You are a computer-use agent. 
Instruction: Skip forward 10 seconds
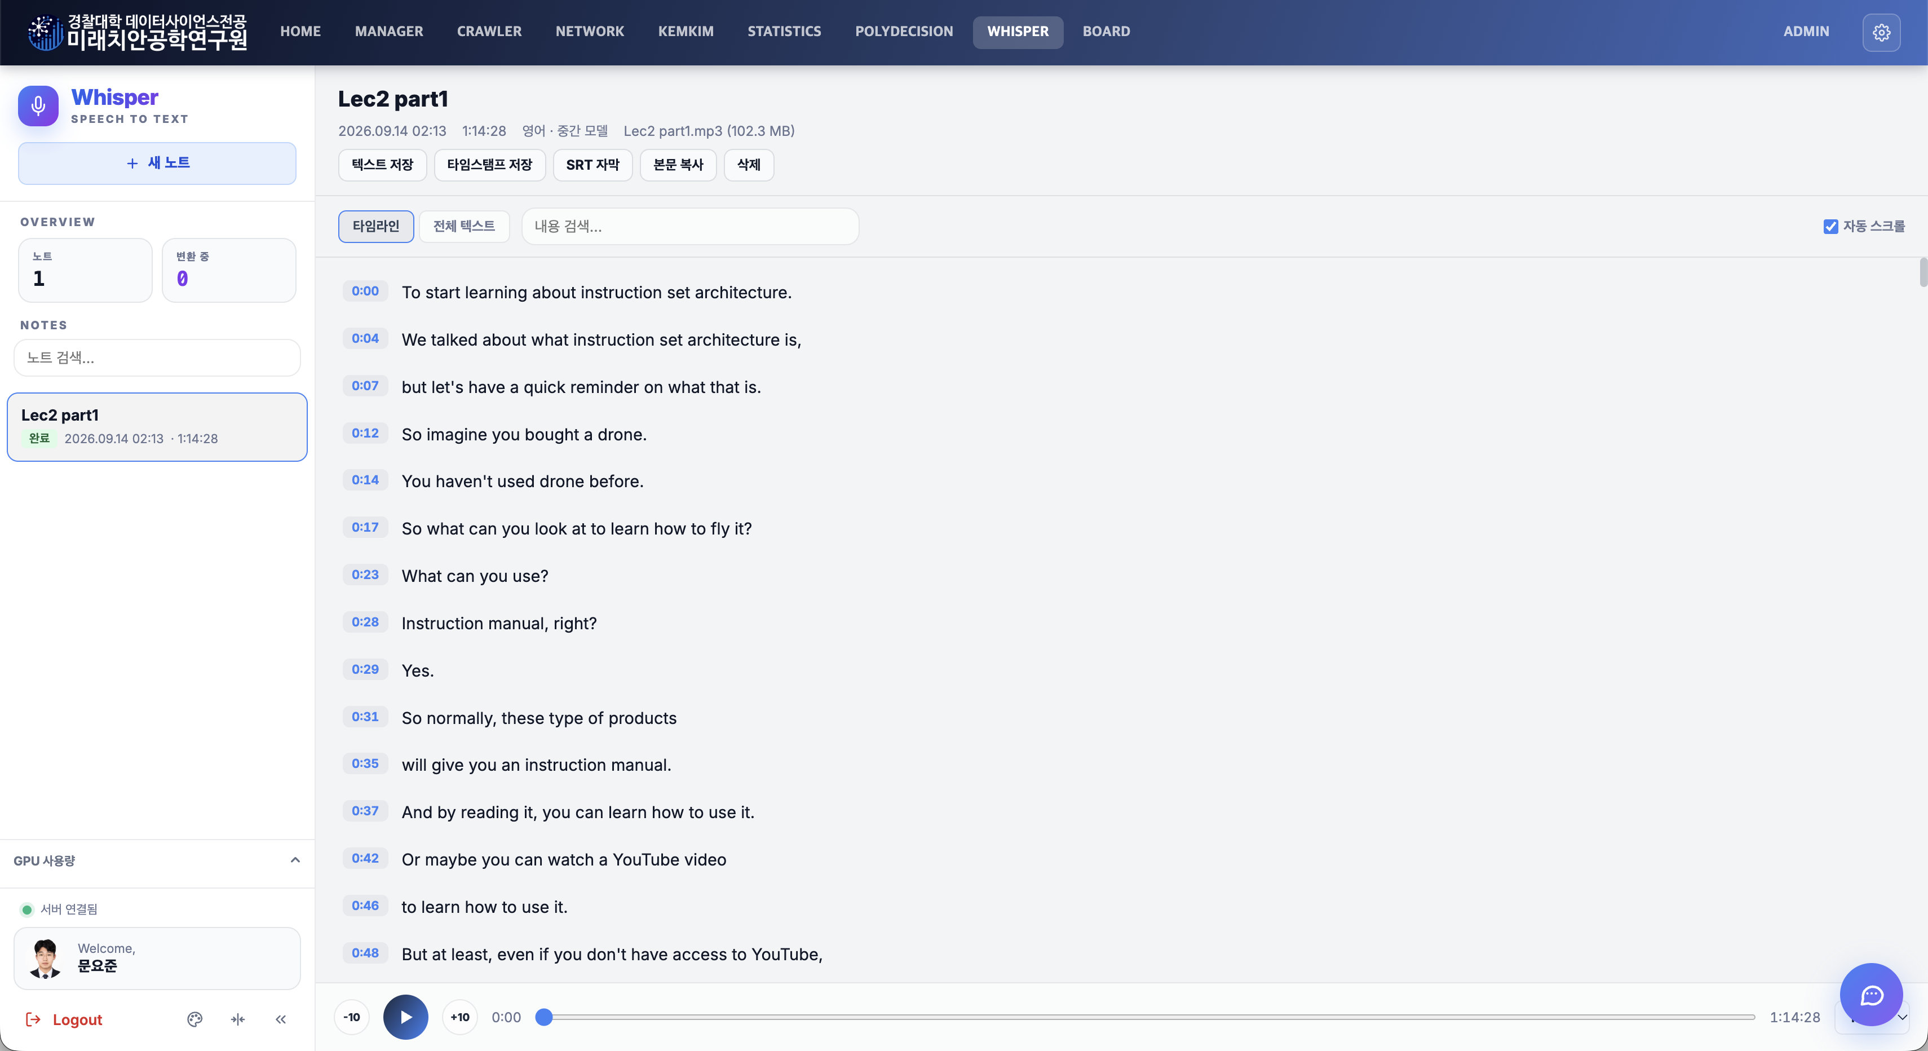coord(459,1017)
